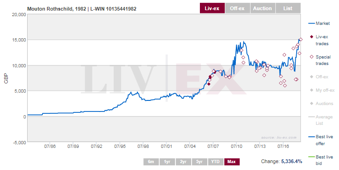Click the grey diamond beside Auctions
The image size is (339, 170).
pos(311,104)
